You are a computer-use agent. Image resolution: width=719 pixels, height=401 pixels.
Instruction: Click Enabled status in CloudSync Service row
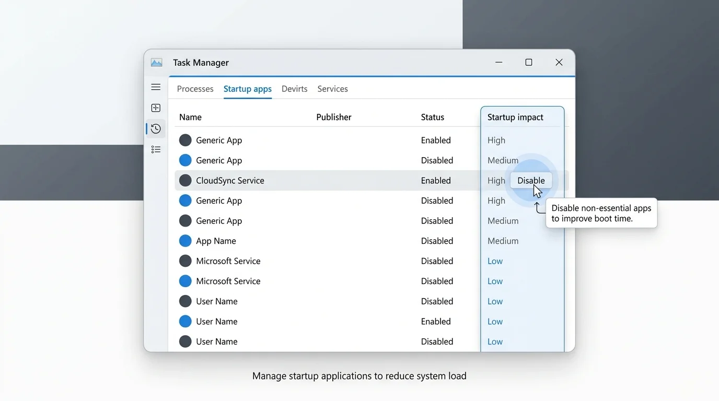(436, 181)
